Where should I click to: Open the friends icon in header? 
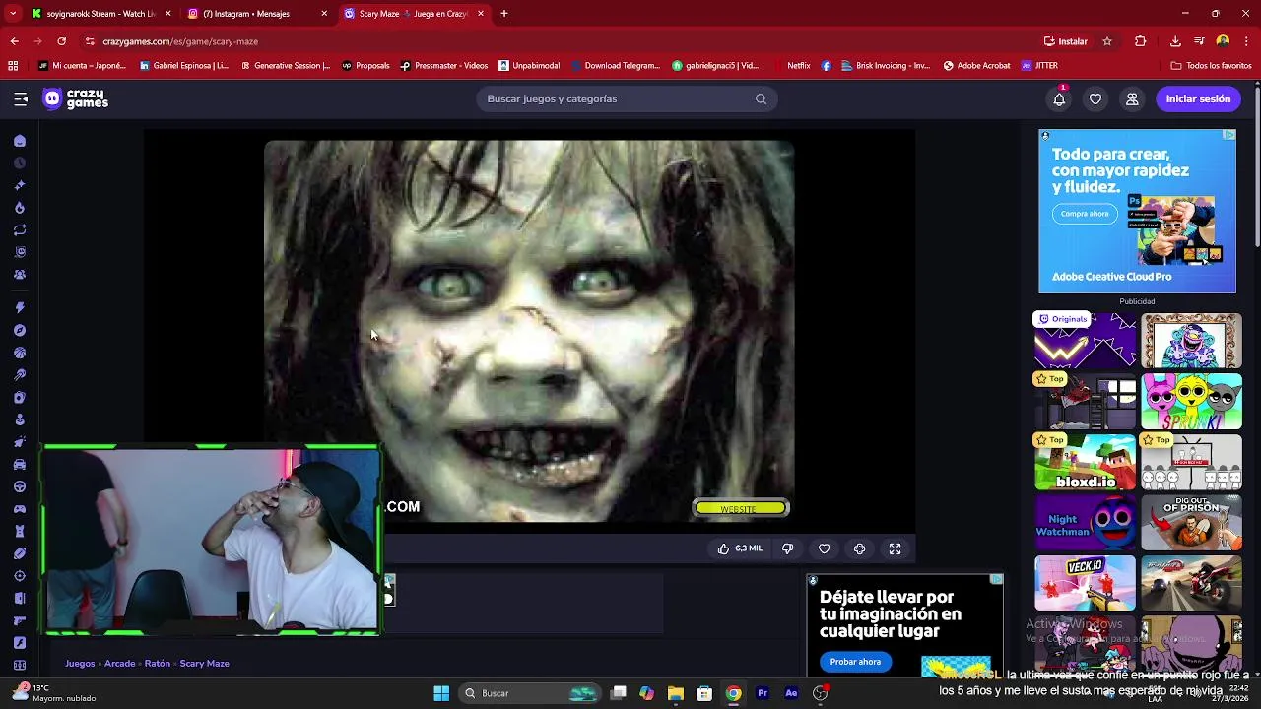pyautogui.click(x=1132, y=98)
